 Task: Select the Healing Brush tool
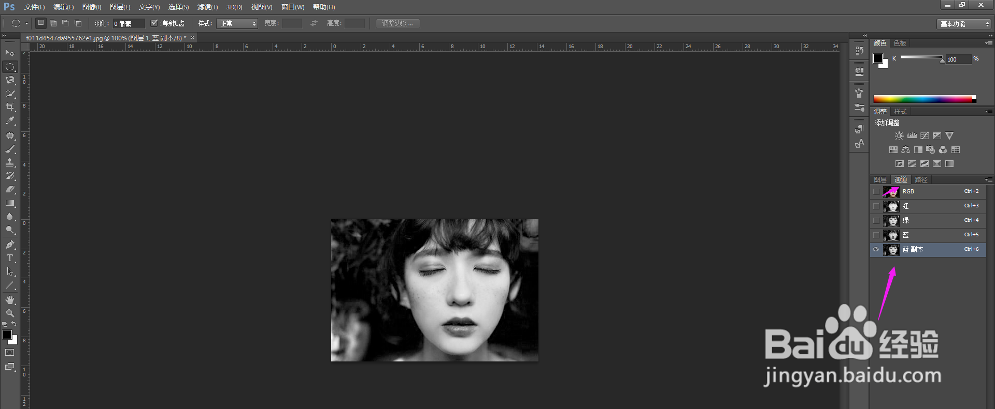pyautogui.click(x=10, y=135)
